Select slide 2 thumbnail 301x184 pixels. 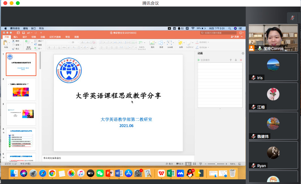[21, 89]
